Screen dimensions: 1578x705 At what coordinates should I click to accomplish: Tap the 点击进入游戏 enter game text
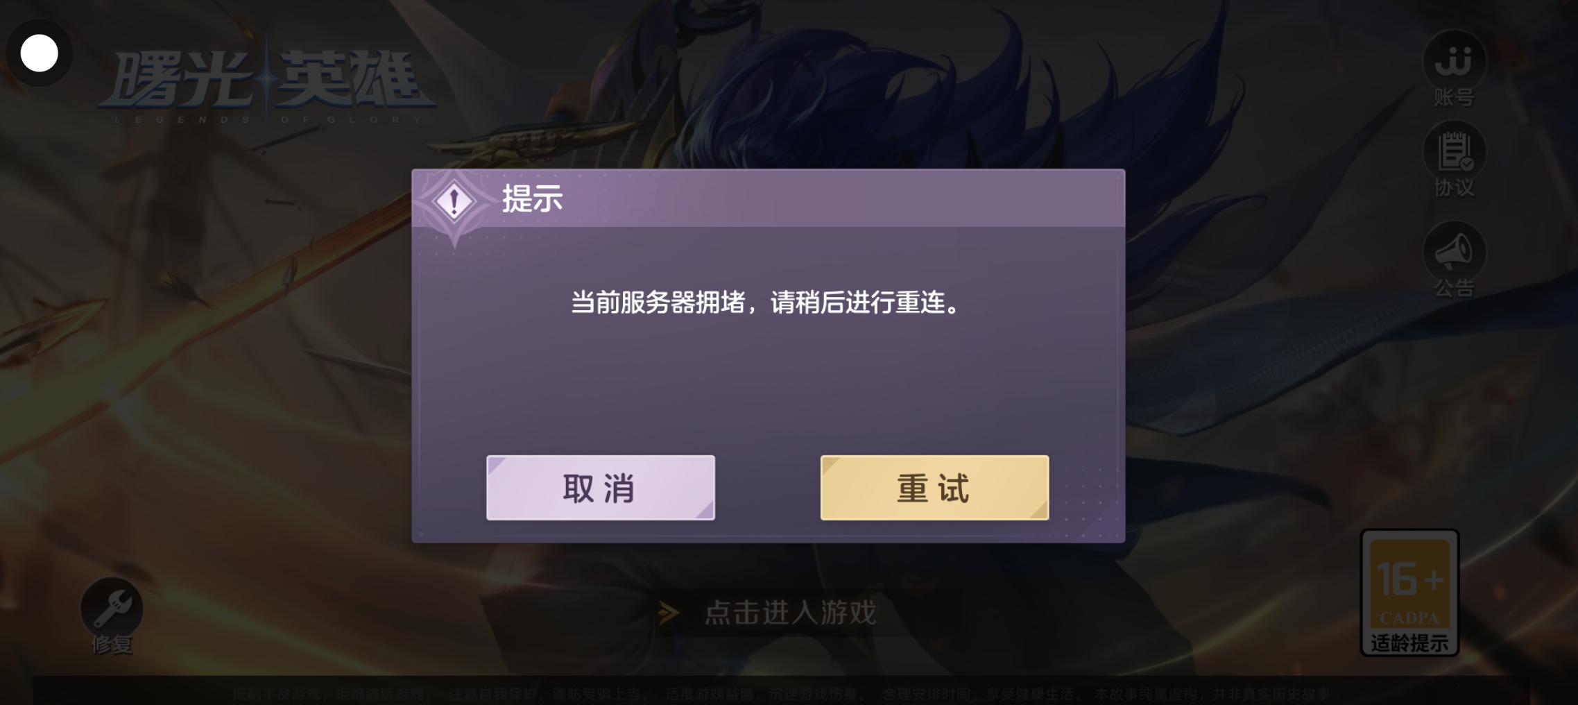tap(791, 613)
